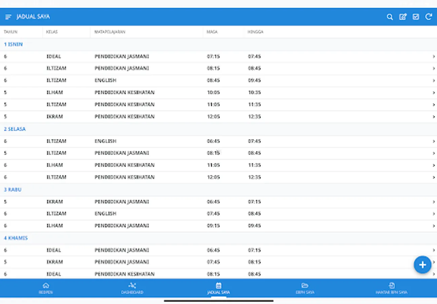Click the gesture navigation bar at bottom

[x=218, y=300]
